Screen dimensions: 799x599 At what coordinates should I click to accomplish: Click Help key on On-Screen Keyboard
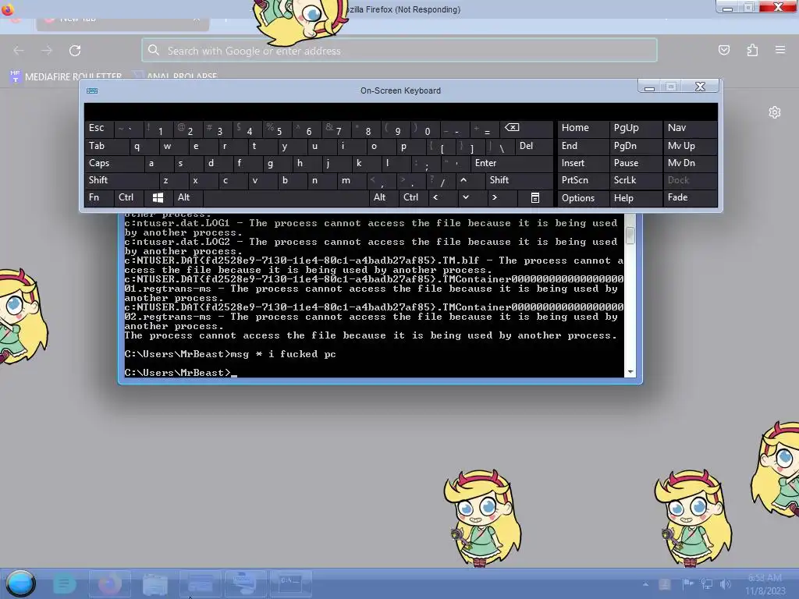coord(635,197)
